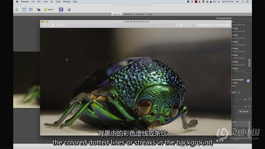
Task: Select the 035.jpg file in source list
Action: pos(235,42)
